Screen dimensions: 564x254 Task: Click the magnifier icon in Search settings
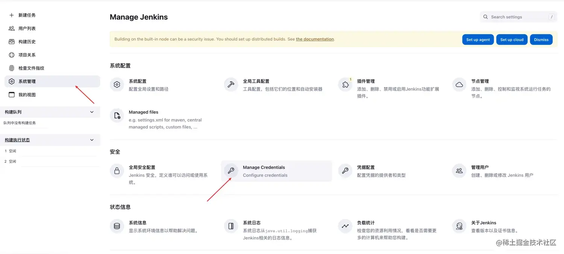coord(486,17)
